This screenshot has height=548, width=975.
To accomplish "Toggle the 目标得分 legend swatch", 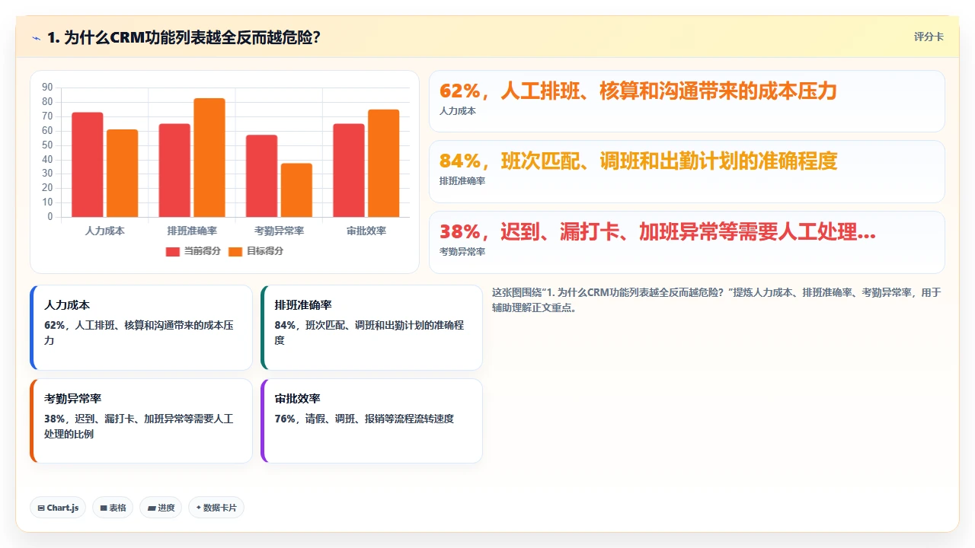I will (235, 251).
